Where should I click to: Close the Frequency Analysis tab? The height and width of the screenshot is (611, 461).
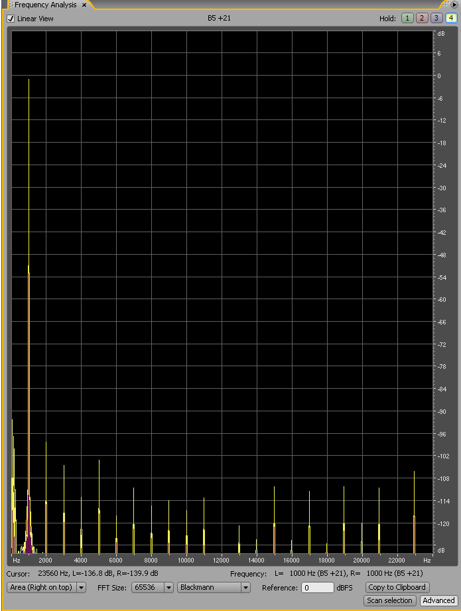(84, 5)
